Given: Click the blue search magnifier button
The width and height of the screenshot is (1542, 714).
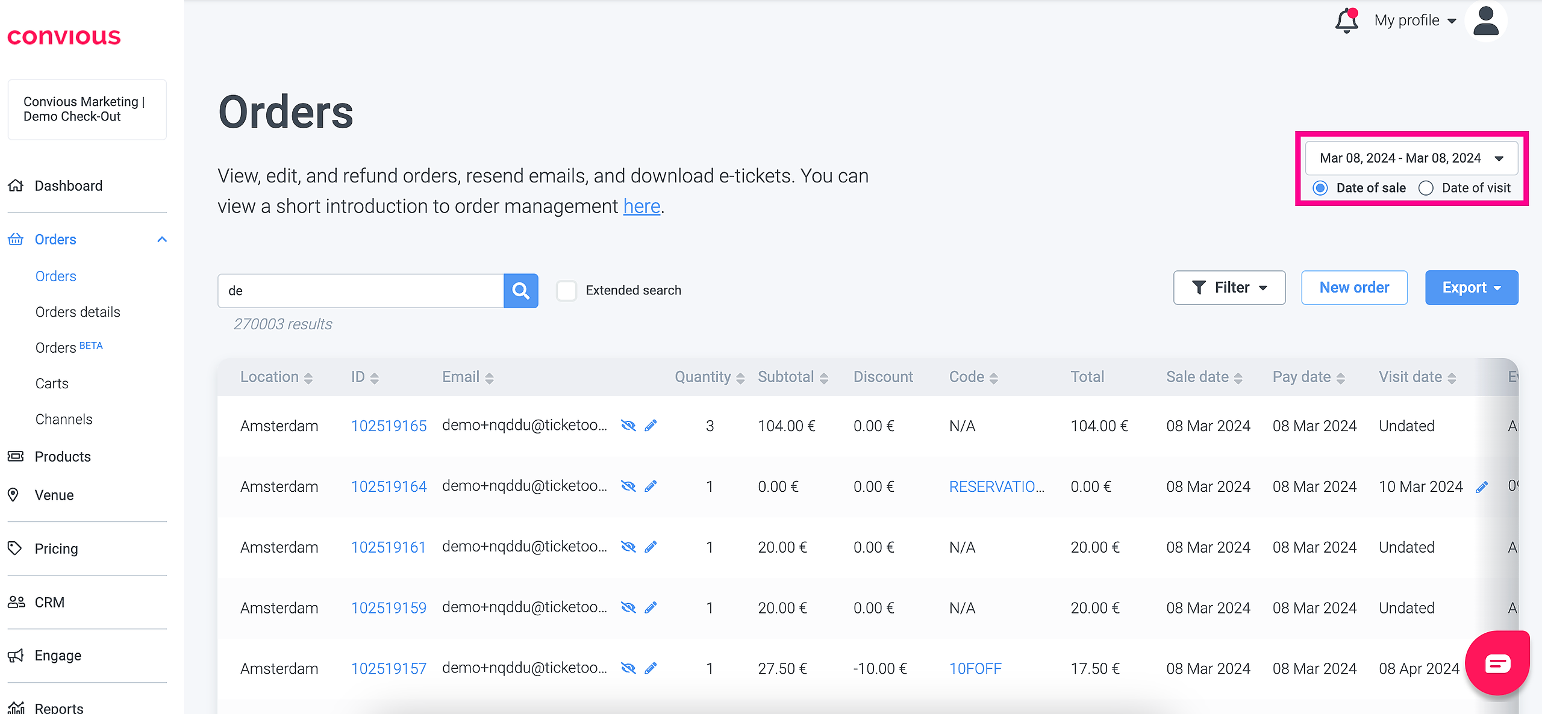Looking at the screenshot, I should pos(520,291).
